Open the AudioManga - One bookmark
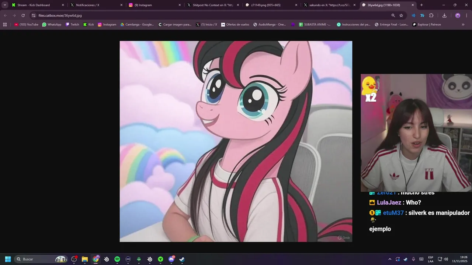The height and width of the screenshot is (265, 472). pyautogui.click(x=270, y=25)
